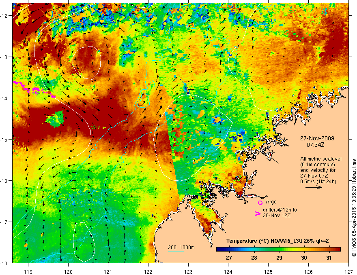Click longitude axis label '122'
Screen dimensions: 357x275
point(148,272)
